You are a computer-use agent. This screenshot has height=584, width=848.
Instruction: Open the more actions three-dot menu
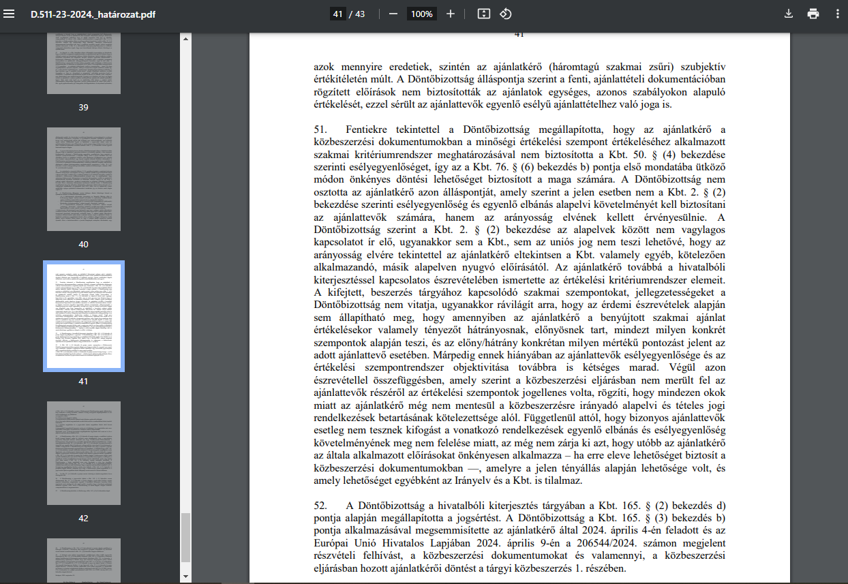(x=837, y=14)
